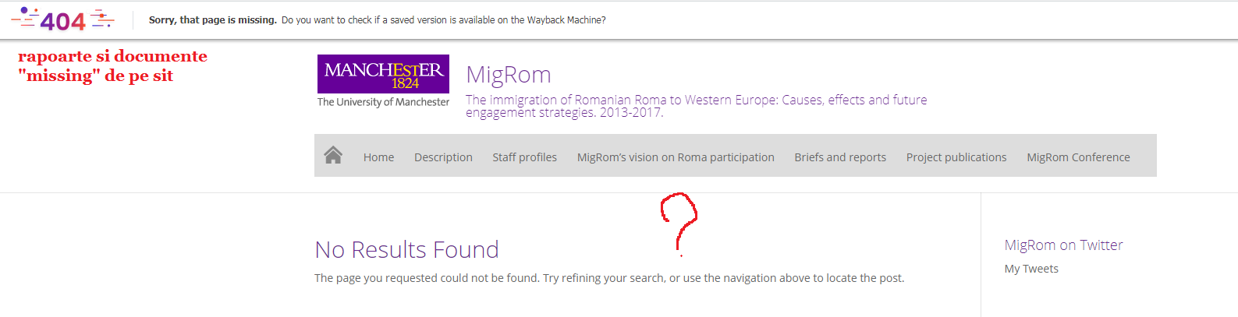Click the MigRom on Twitter heading
1238x317 pixels.
(x=1063, y=245)
